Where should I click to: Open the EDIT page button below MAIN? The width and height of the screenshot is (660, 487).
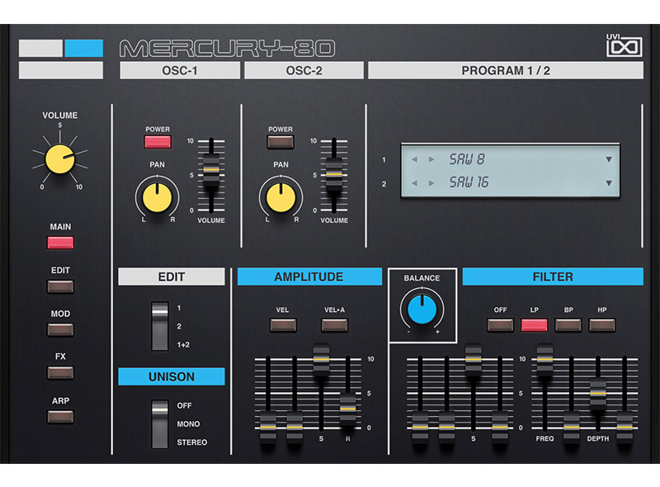point(60,286)
